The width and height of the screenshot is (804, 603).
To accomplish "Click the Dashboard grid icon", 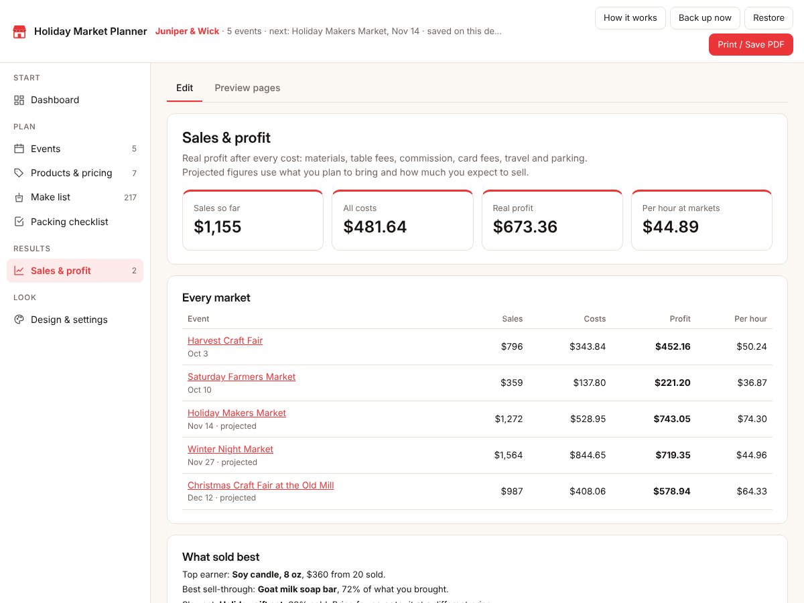I will (19, 100).
